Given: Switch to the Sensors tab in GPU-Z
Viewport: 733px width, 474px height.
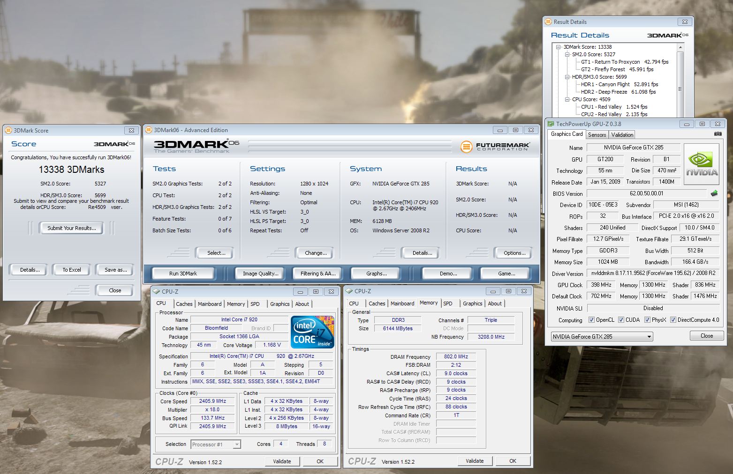Looking at the screenshot, I should click(x=597, y=134).
